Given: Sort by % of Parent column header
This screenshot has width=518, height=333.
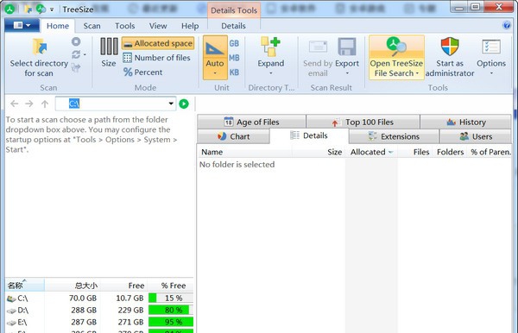Looking at the screenshot, I should point(490,152).
